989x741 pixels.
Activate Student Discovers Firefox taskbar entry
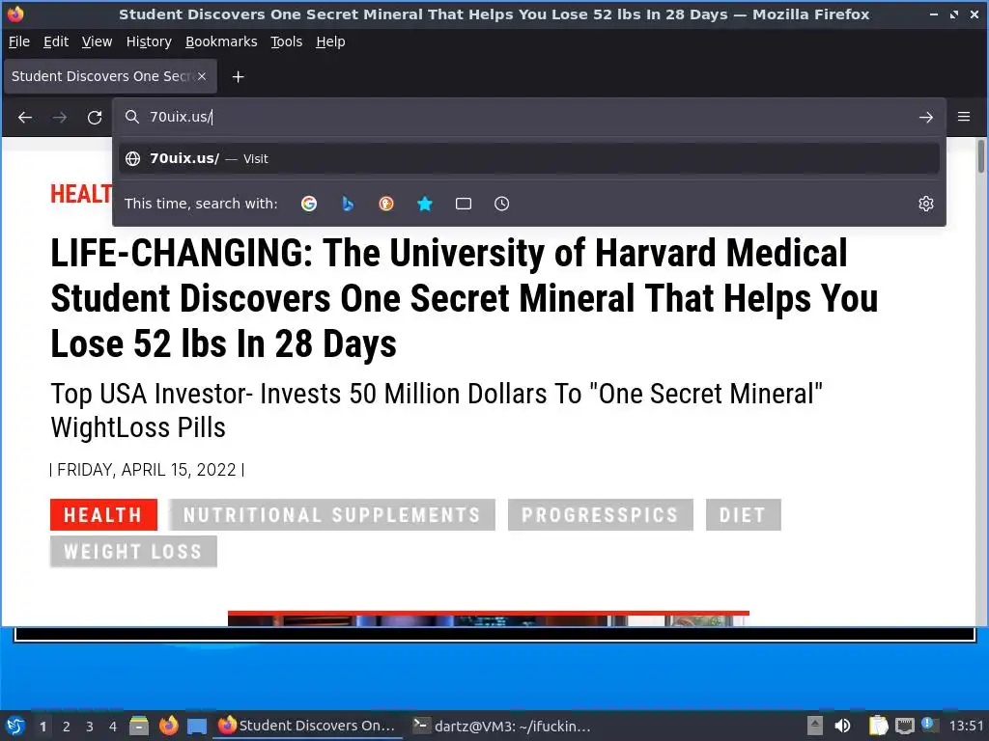[x=308, y=726]
